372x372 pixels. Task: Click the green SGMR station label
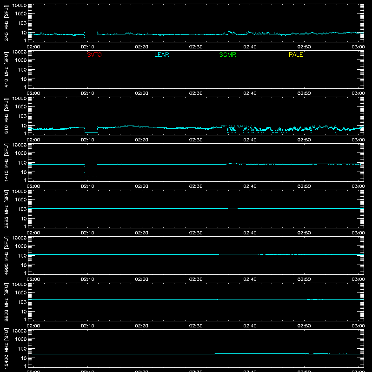pos(227,54)
